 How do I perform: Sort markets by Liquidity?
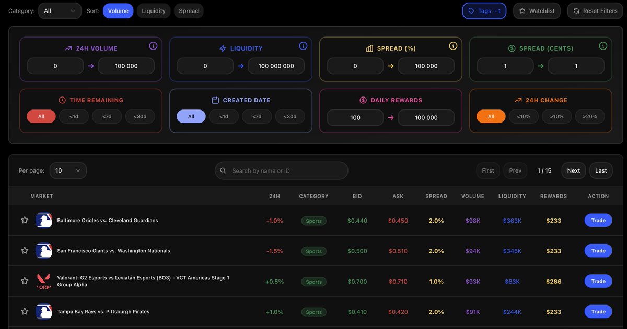click(x=154, y=11)
